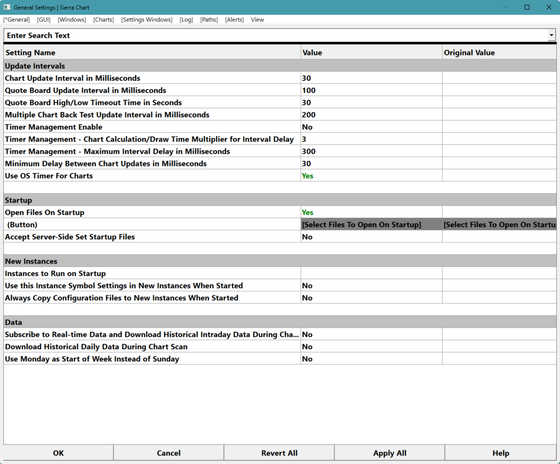Edit Draw Time Multiplier value 3

pyautogui.click(x=371, y=139)
